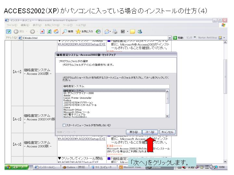234x175 pixels.
Task: Select 'Microsoft Office' folder entry
Action: point(114,110)
